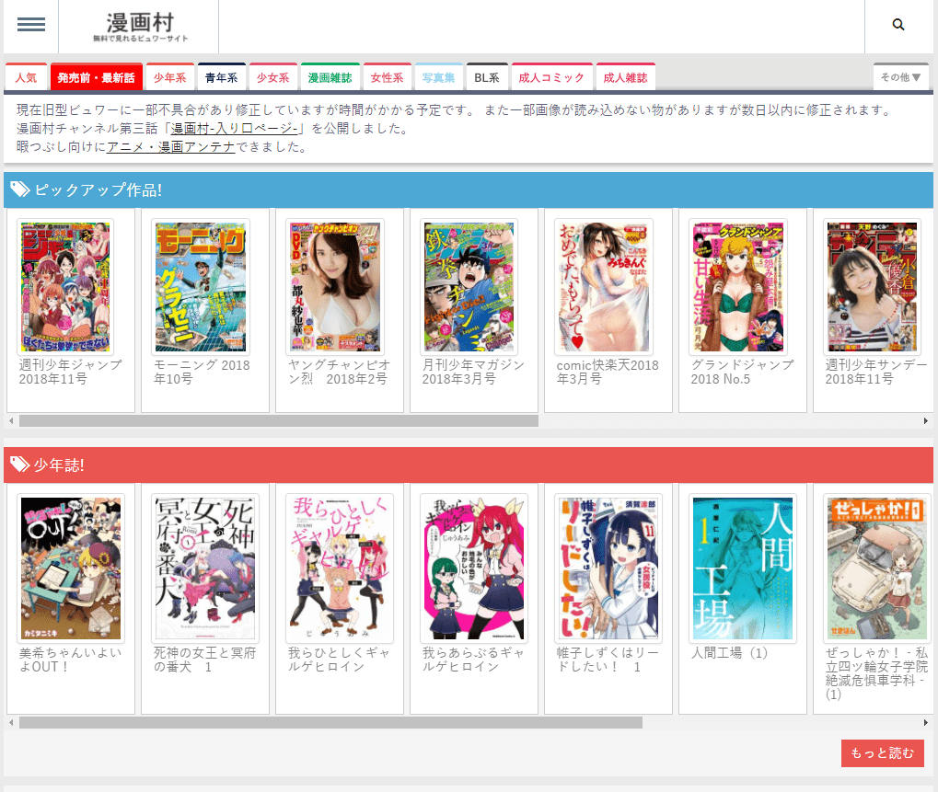This screenshot has height=792, width=938.
Task: Follow the アニメ・漫画アンテナ link
Action: 171,147
